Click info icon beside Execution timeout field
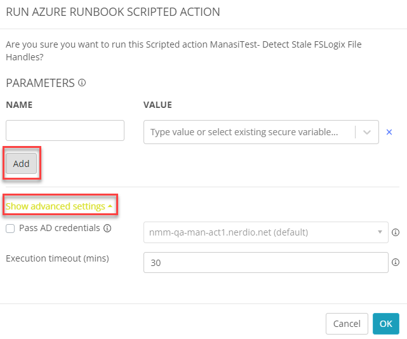The image size is (407, 339). pyautogui.click(x=396, y=262)
